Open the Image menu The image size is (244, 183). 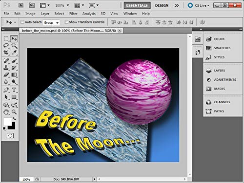coord(30,14)
